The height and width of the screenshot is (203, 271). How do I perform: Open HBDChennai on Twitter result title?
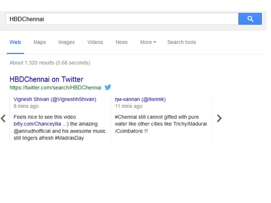tap(47, 79)
